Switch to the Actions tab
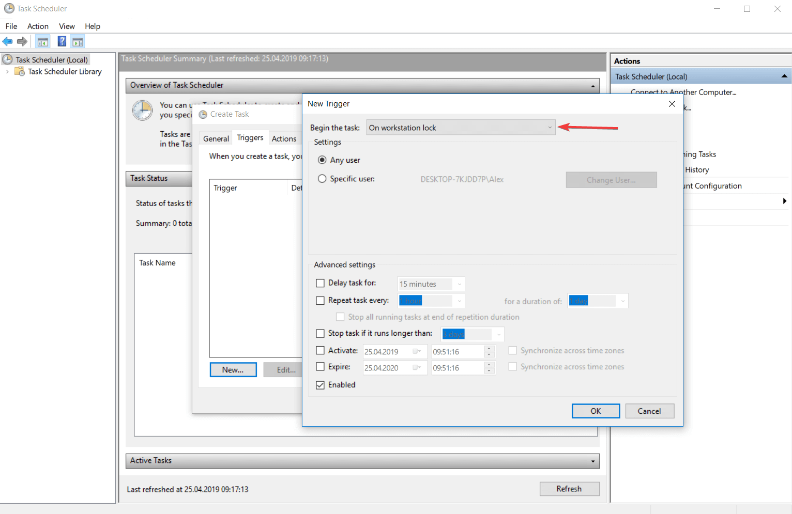This screenshot has width=792, height=514. coord(284,138)
